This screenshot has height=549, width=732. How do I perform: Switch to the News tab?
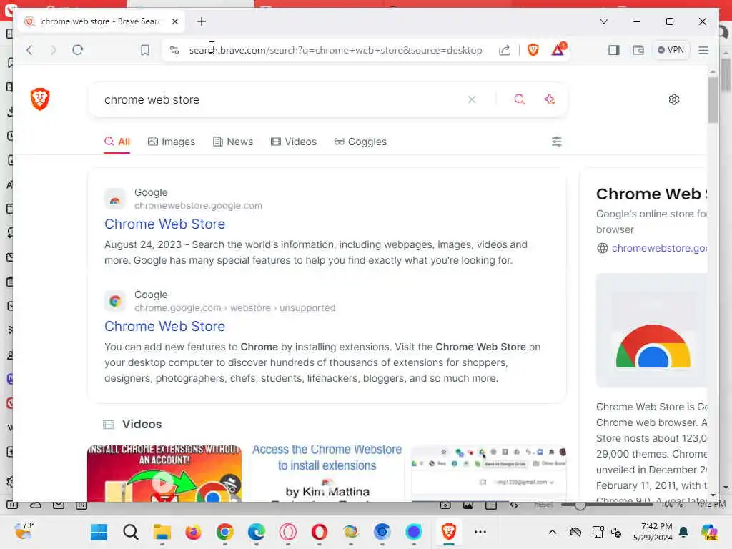pyautogui.click(x=233, y=142)
